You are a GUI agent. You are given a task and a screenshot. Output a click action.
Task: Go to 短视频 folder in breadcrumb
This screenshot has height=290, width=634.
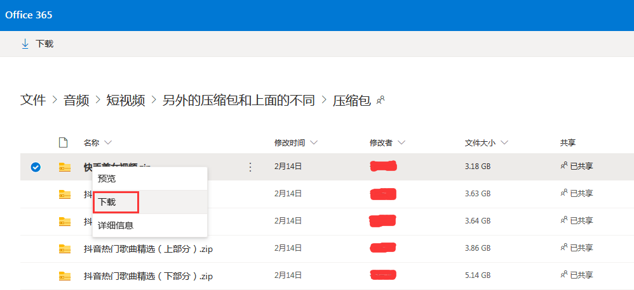(x=125, y=100)
